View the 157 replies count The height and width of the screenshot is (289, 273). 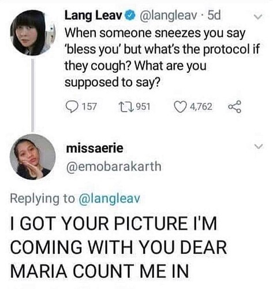tap(89, 106)
